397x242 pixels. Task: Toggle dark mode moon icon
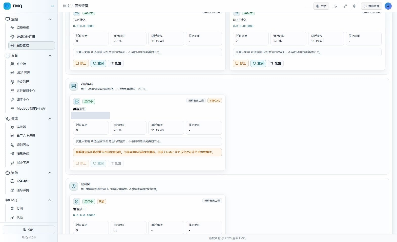(335, 6)
